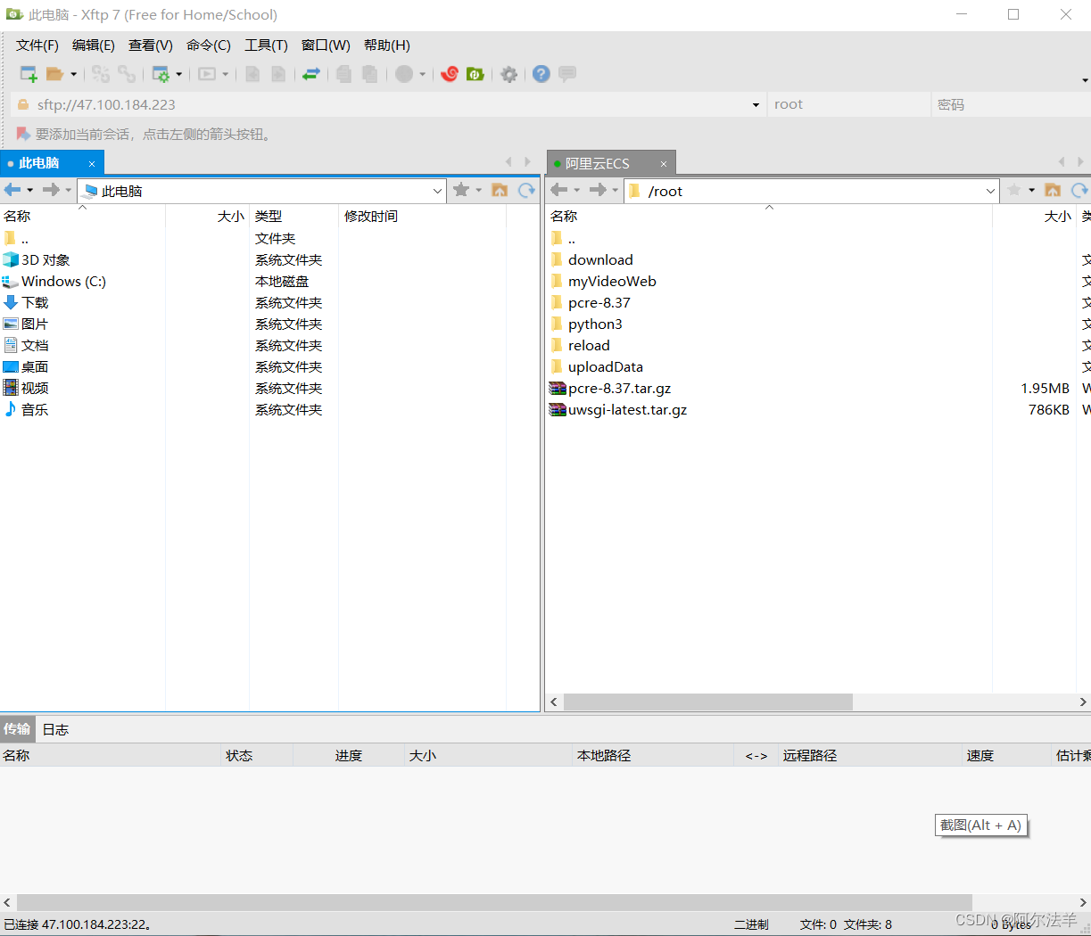Click the red bookmark add-session icon
The height and width of the screenshot is (936, 1091).
tap(23, 135)
